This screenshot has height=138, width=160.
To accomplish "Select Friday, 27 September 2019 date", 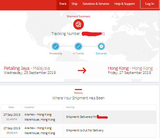I will click(129, 73).
